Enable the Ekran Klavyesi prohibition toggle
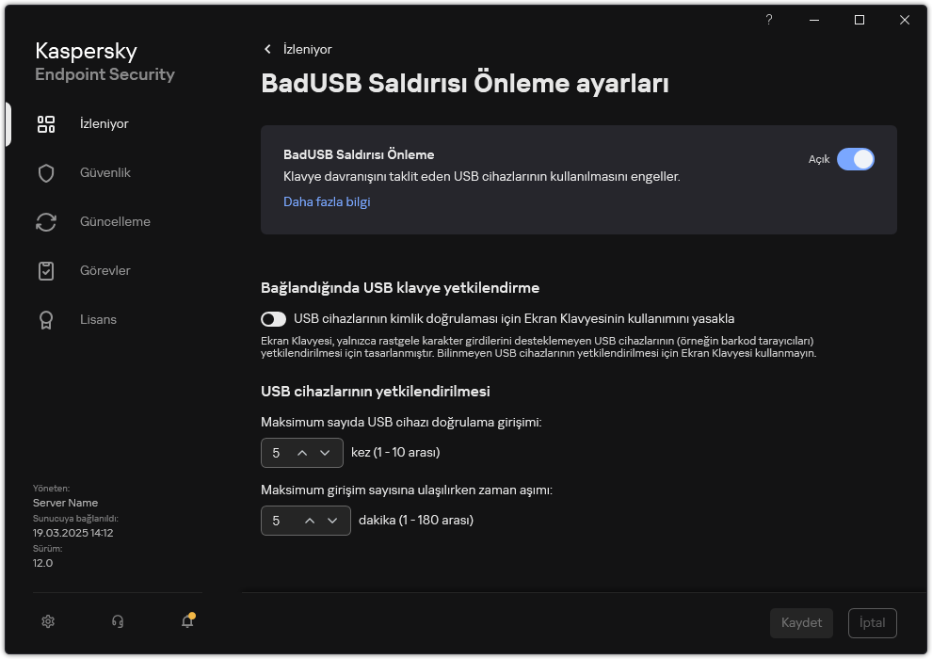Screen dimensions: 932x659 point(274,319)
